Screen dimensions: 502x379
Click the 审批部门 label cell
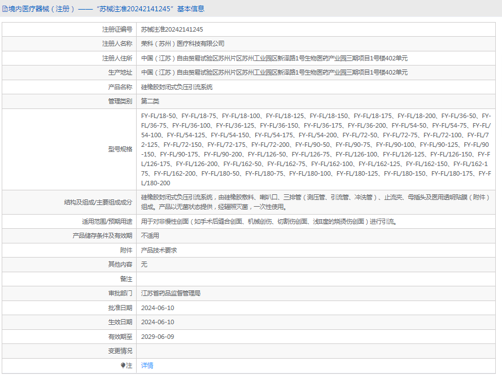(69, 294)
